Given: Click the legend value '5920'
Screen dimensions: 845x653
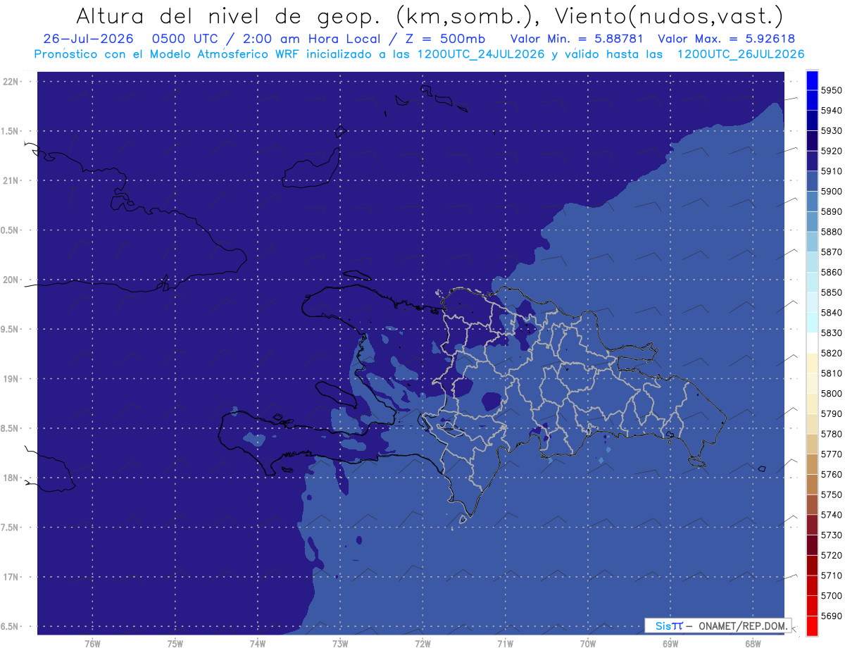Looking at the screenshot, I should coord(832,151).
